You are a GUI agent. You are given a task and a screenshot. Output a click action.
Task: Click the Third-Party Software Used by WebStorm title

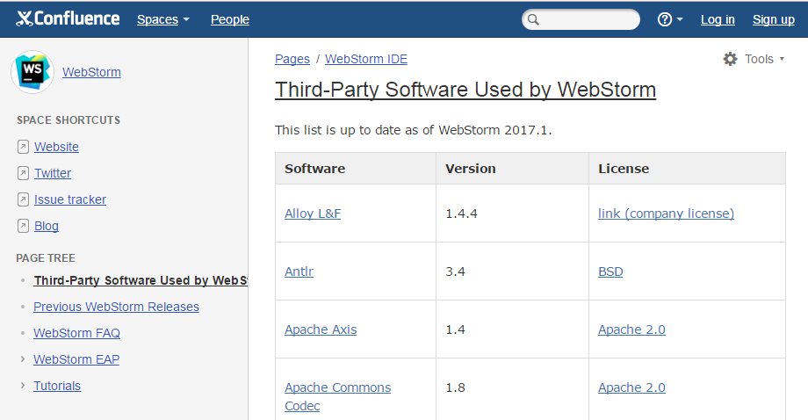tap(465, 90)
